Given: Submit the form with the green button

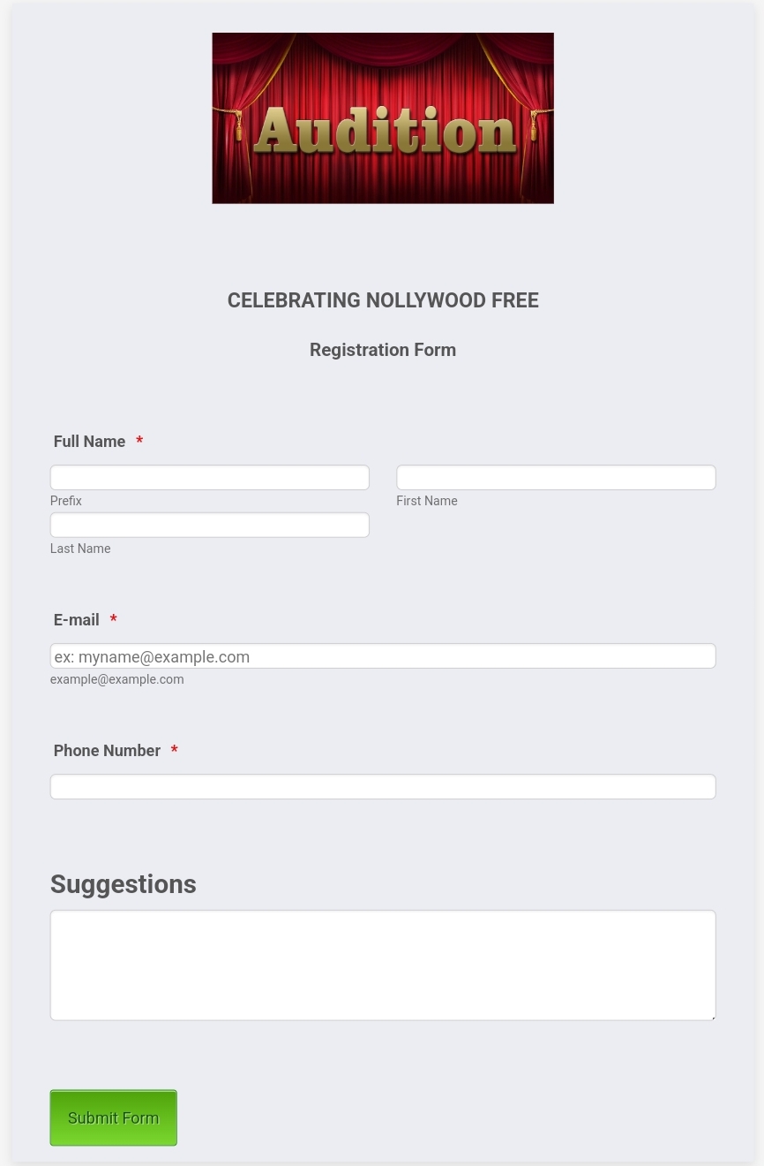Looking at the screenshot, I should [x=113, y=1117].
